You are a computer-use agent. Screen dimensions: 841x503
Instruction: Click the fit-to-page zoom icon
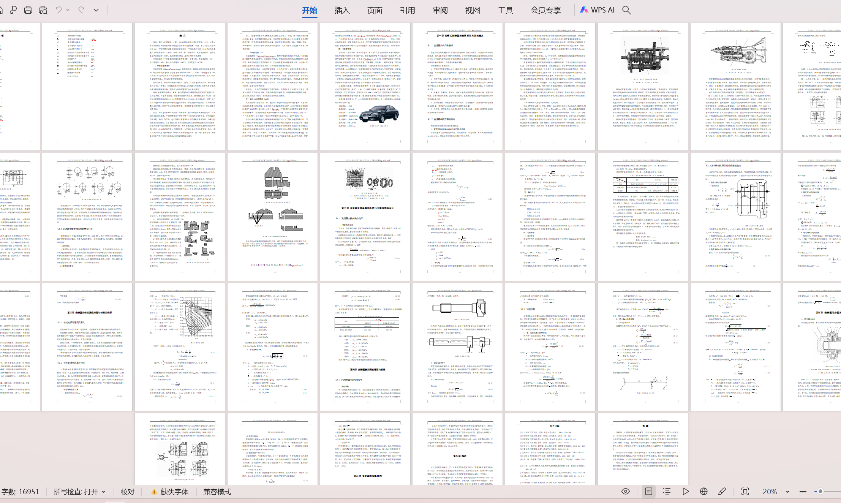coord(745,491)
